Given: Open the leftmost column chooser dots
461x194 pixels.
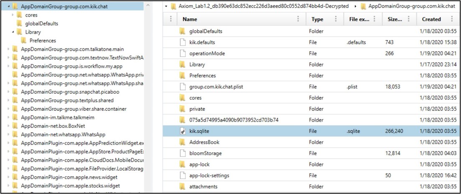Looking at the screenshot, I should coord(171,19).
